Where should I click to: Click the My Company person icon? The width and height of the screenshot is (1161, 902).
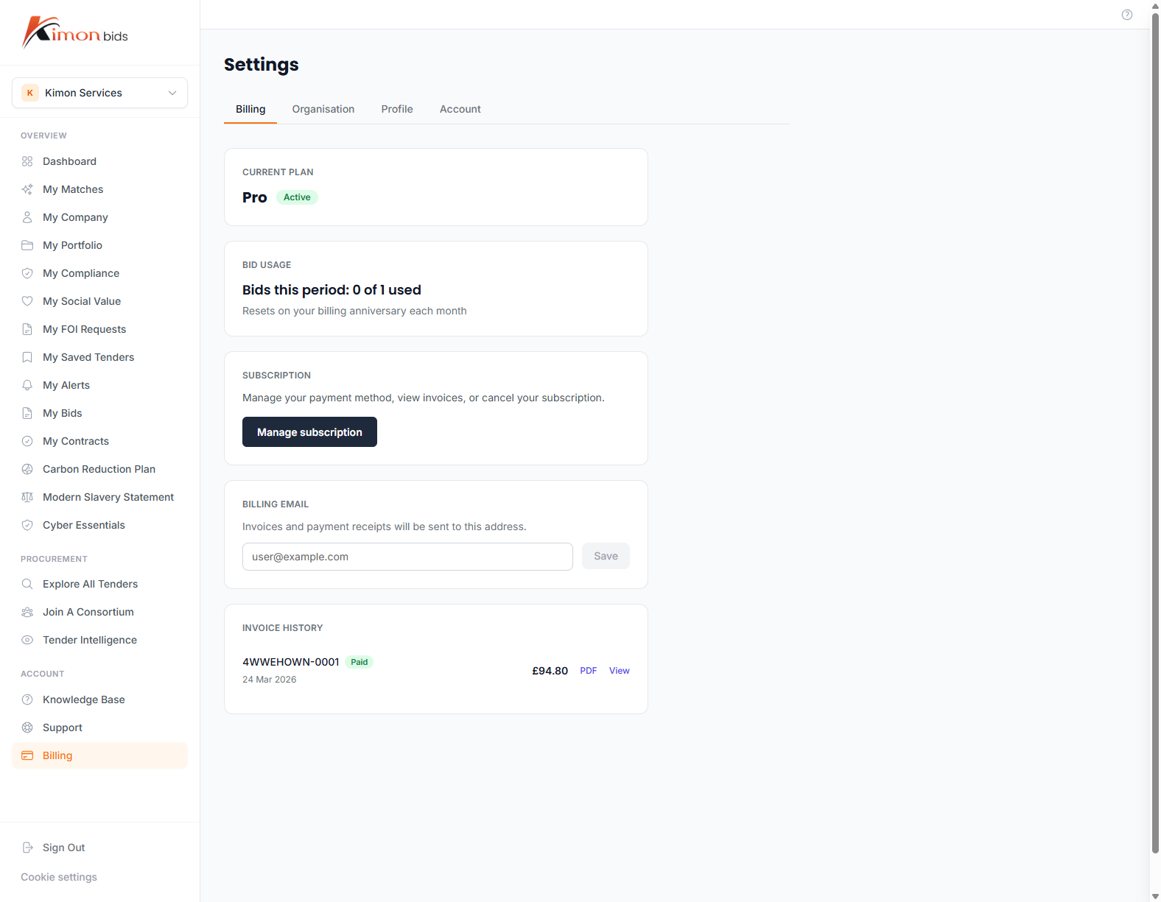pos(27,217)
